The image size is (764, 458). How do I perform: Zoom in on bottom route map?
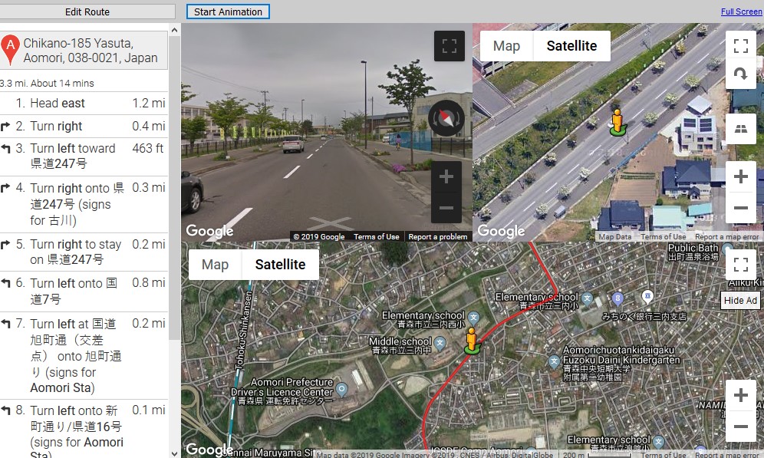[741, 394]
